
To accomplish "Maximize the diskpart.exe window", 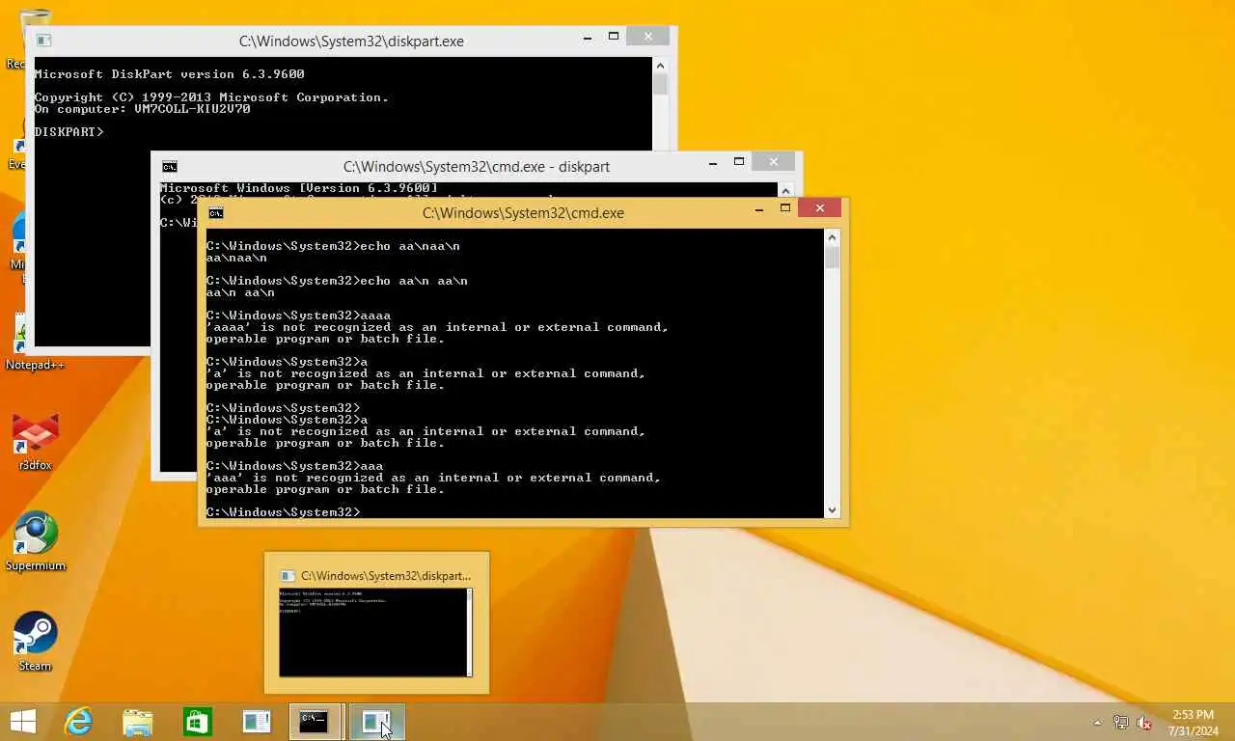I will 614,37.
